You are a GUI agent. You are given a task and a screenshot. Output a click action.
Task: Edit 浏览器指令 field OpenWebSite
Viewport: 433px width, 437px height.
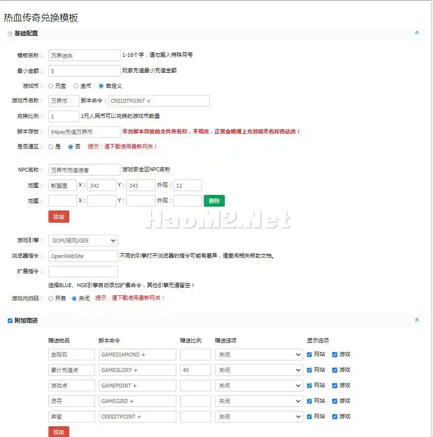(x=83, y=256)
